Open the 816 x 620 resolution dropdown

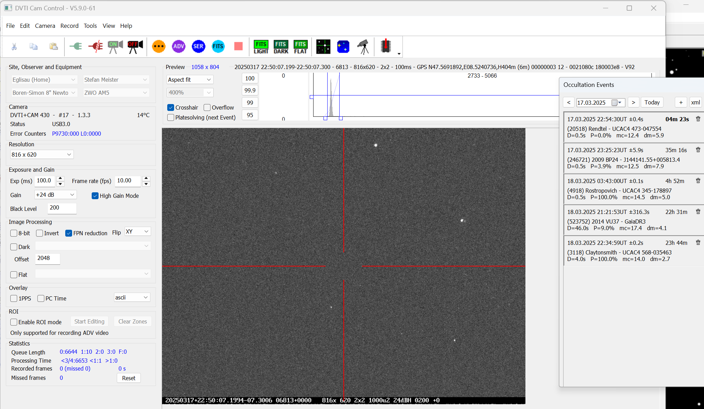(42, 155)
